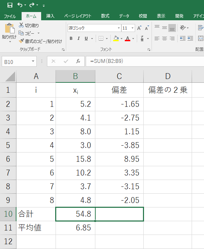This screenshot has width=204, height=249.
Task: Select the ホーム ribbon tab
Action: 31,16
